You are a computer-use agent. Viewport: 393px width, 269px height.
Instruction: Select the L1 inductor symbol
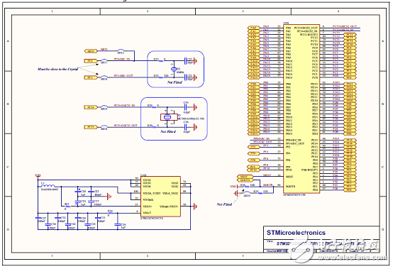48,186
